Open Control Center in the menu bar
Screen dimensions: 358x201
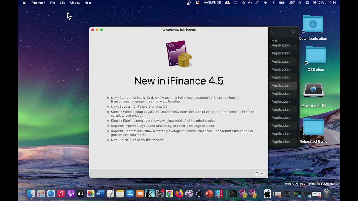[307, 3]
